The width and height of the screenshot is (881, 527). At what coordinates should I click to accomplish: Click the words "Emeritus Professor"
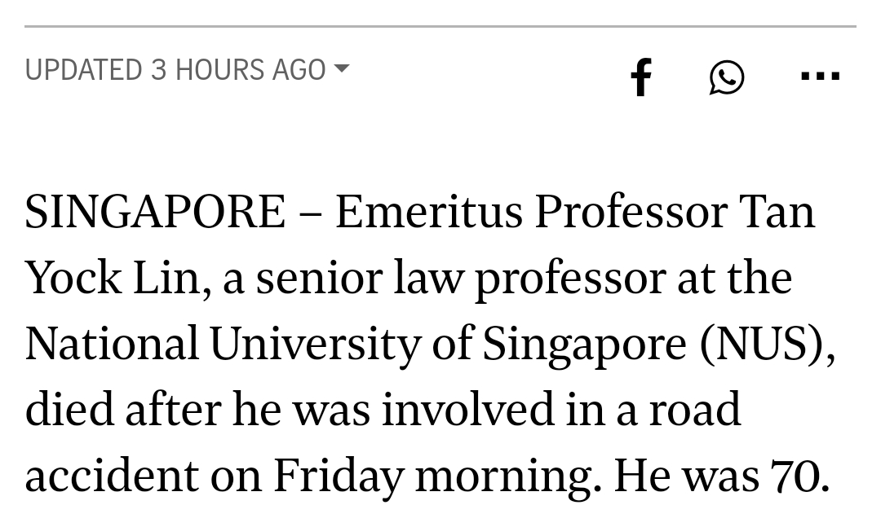point(530,212)
